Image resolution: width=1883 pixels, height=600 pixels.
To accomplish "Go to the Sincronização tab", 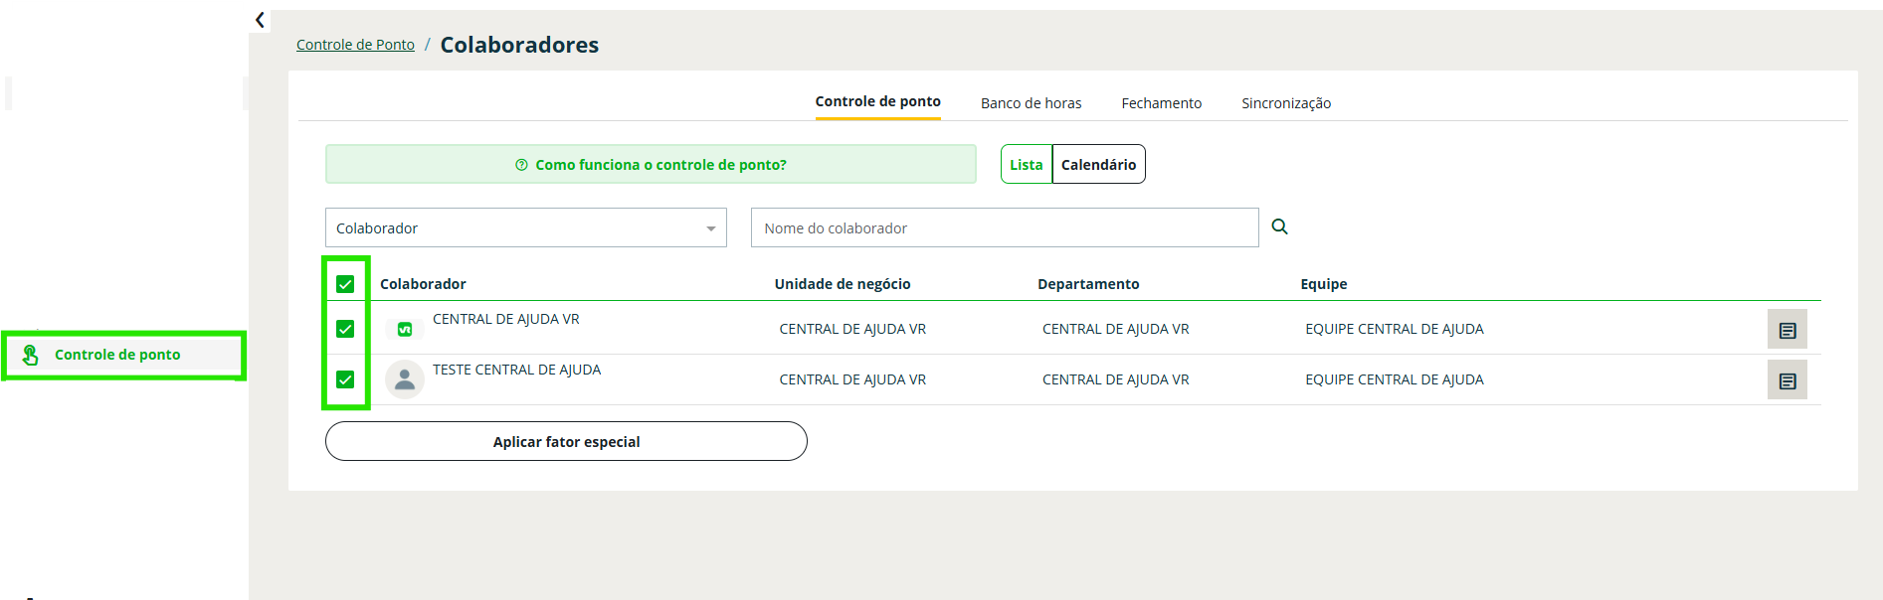I will click(x=1285, y=103).
